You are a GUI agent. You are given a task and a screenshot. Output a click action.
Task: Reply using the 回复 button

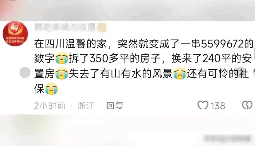115,105
